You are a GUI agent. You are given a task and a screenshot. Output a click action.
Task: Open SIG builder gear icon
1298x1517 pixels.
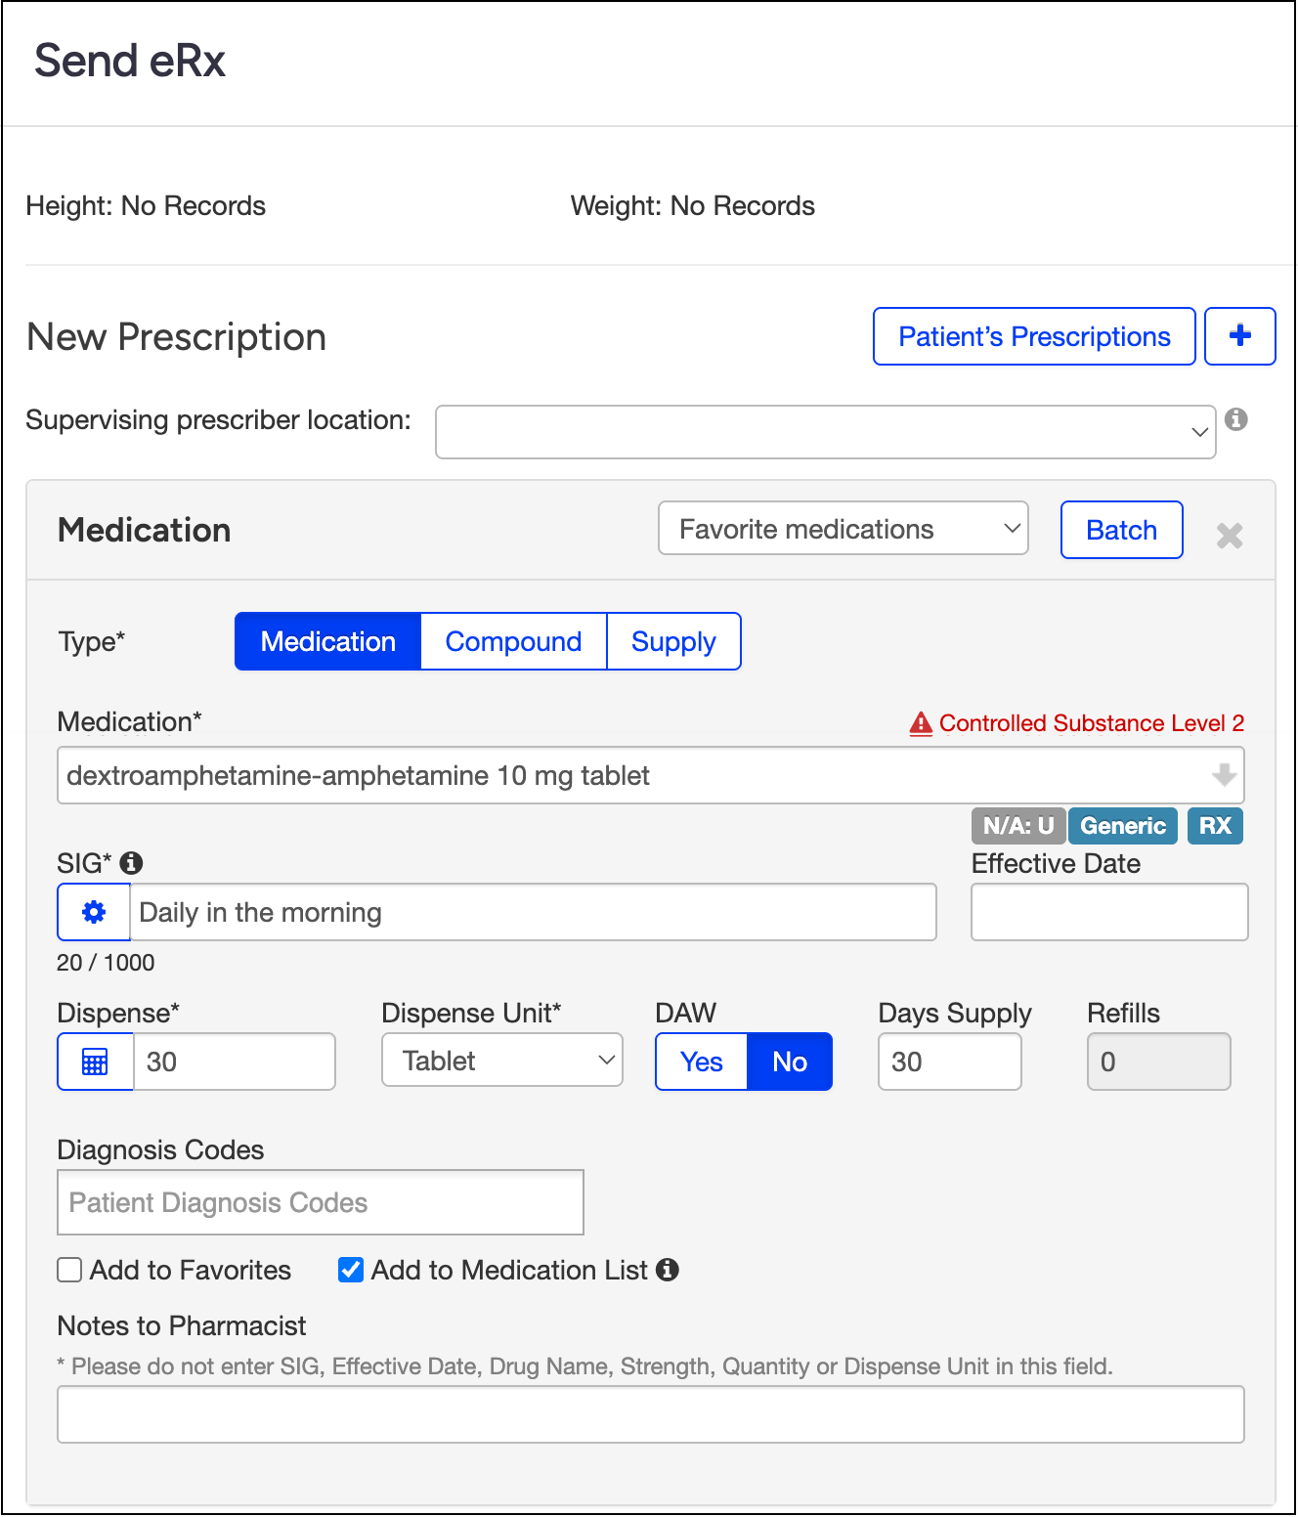coord(94,912)
